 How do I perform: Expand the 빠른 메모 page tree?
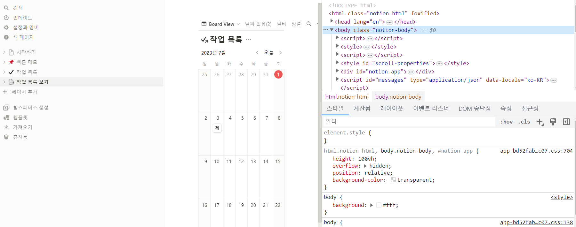pos(4,62)
